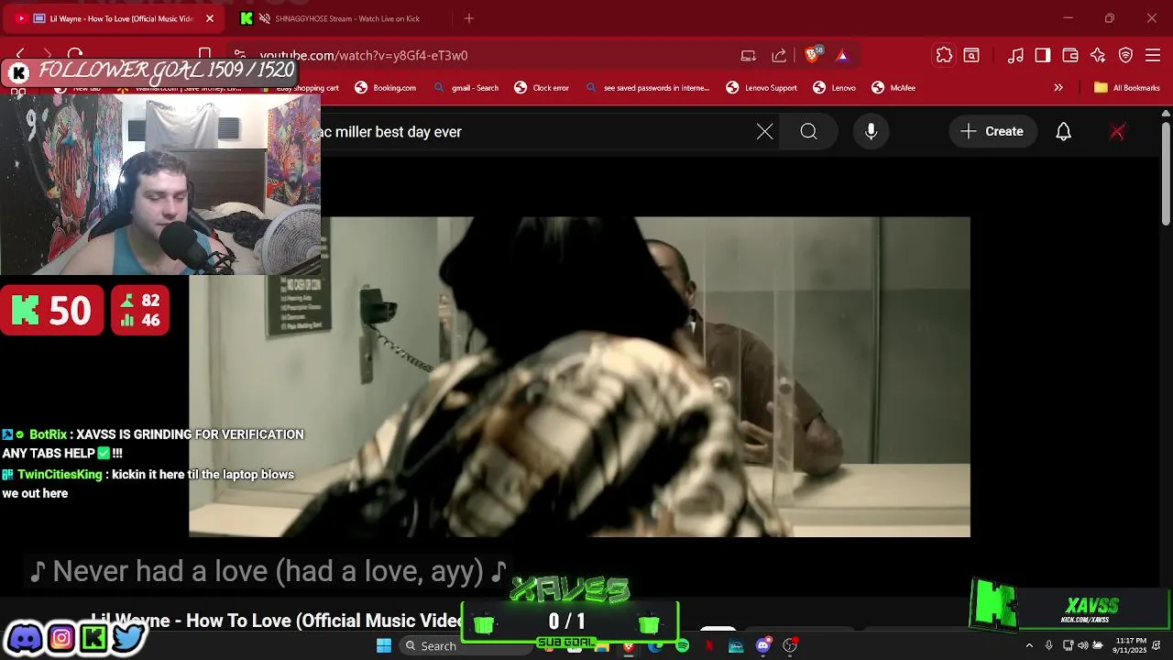
Task: Open the Brave VPN shield icon
Action: click(1125, 55)
